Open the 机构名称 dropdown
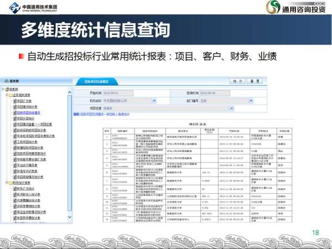This screenshot has width=332, height=249. (152, 101)
